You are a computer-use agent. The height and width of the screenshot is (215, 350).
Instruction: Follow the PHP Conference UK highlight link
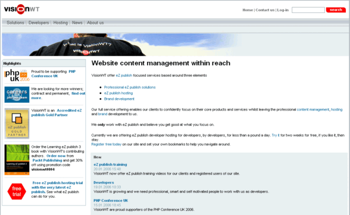tap(54, 74)
